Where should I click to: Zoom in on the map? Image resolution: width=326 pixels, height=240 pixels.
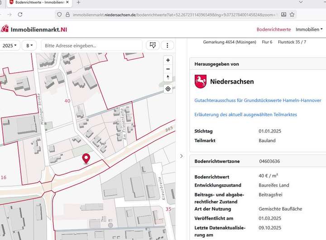[168, 60]
